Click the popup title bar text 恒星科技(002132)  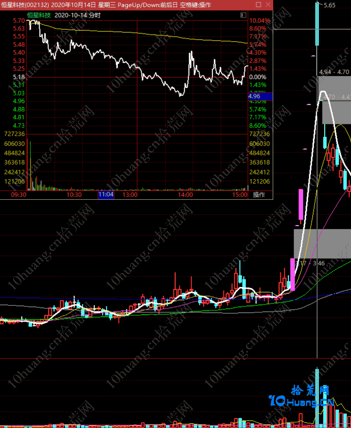[25, 5]
